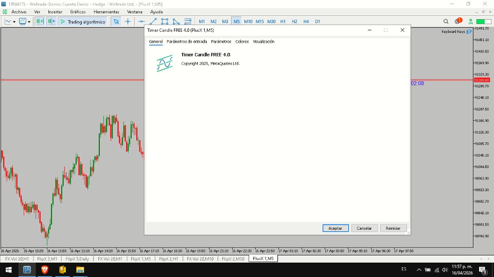
Task: Open the FlipX 5,Daily chart tab
Action: coord(77,258)
